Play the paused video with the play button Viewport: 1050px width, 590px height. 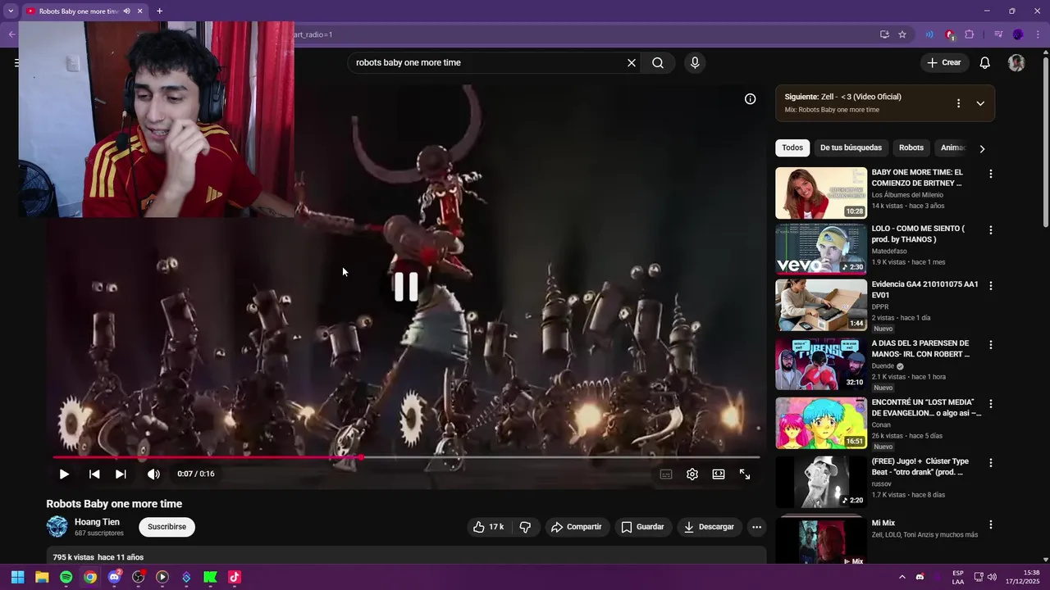(x=64, y=474)
